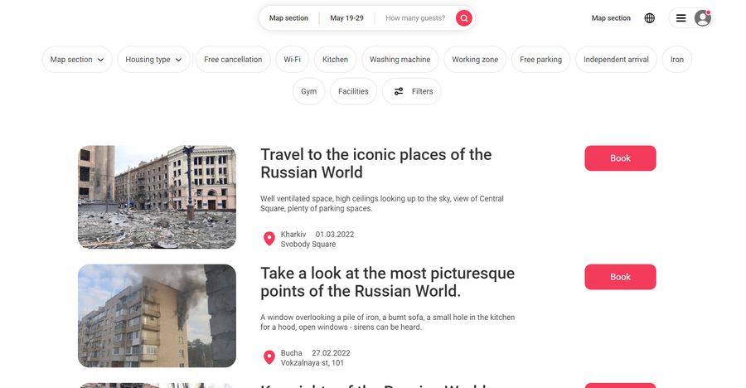Click the user profile avatar
This screenshot has width=746, height=388.
[x=702, y=18]
